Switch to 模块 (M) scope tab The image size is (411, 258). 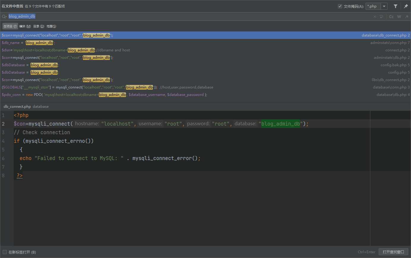[25, 26]
